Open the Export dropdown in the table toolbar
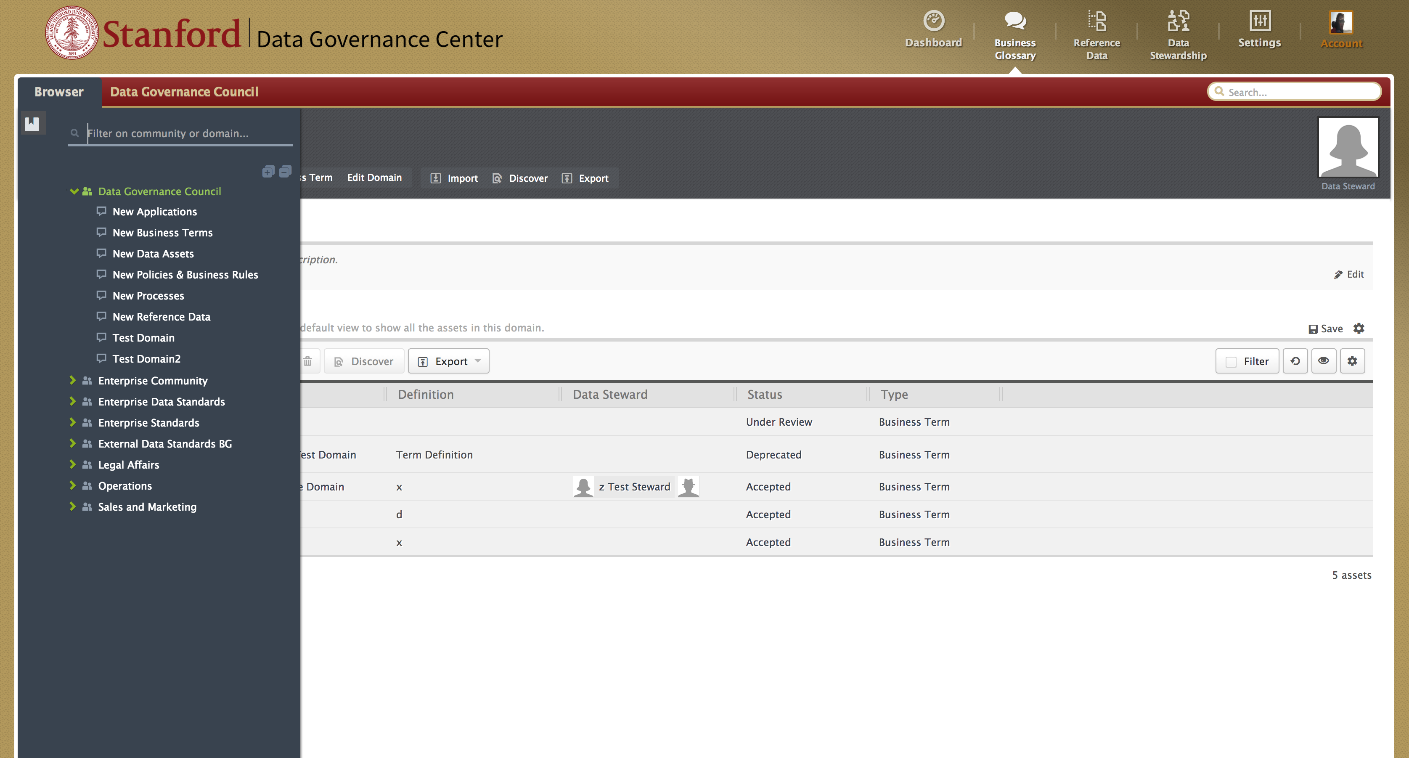The width and height of the screenshot is (1409, 758). click(448, 361)
